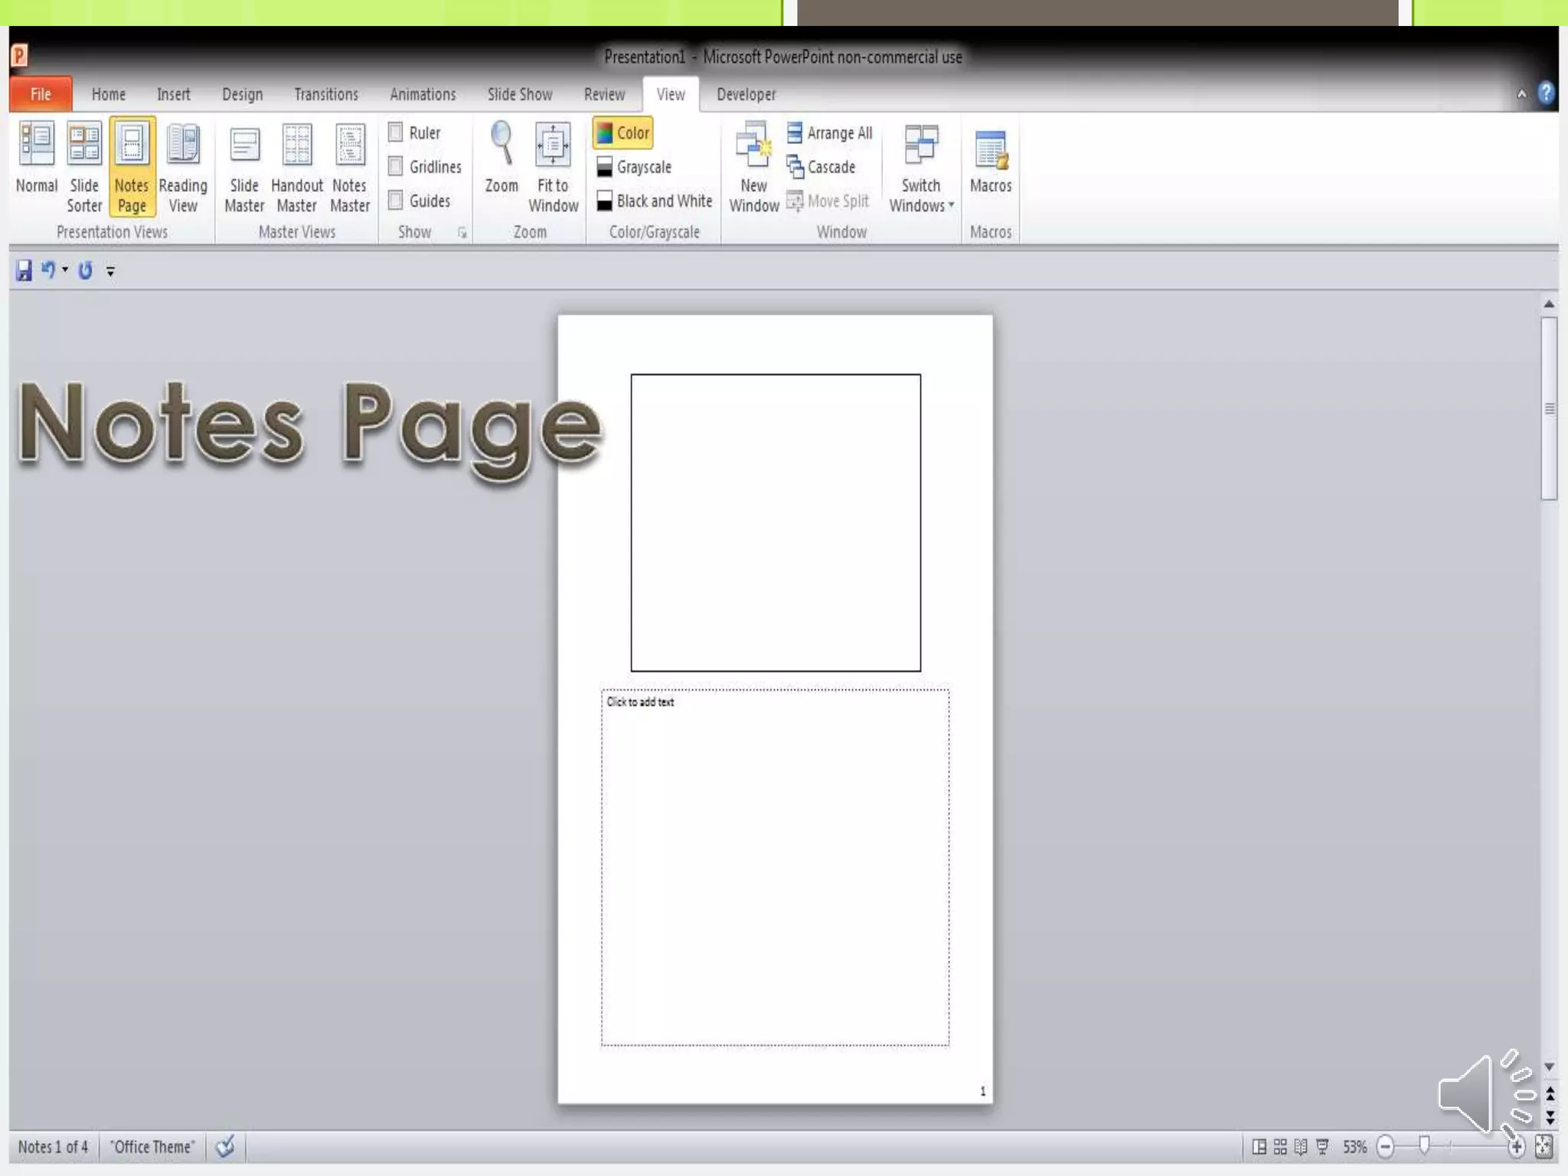Toggle the Gridlines checkbox

click(x=396, y=166)
